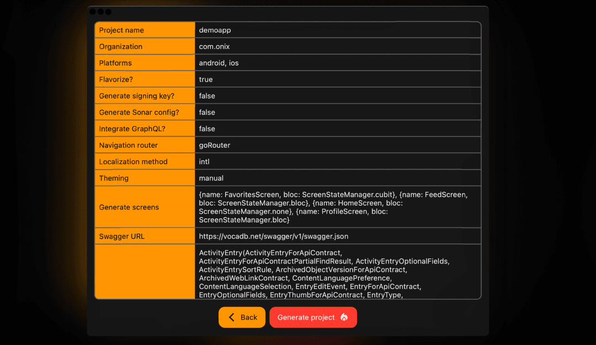Click the chevron arrow on the Back button
The height and width of the screenshot is (345, 596).
pos(231,317)
